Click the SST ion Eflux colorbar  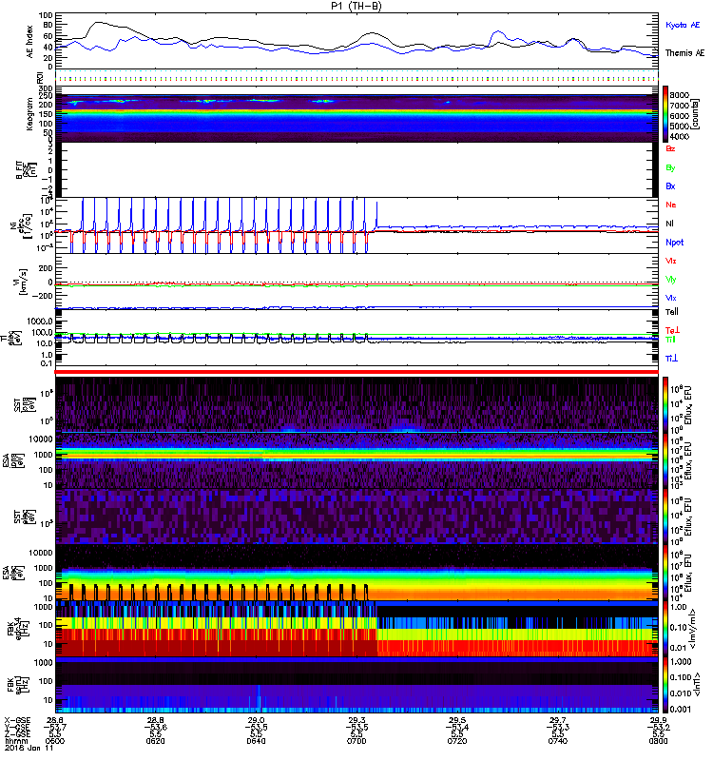[665, 404]
